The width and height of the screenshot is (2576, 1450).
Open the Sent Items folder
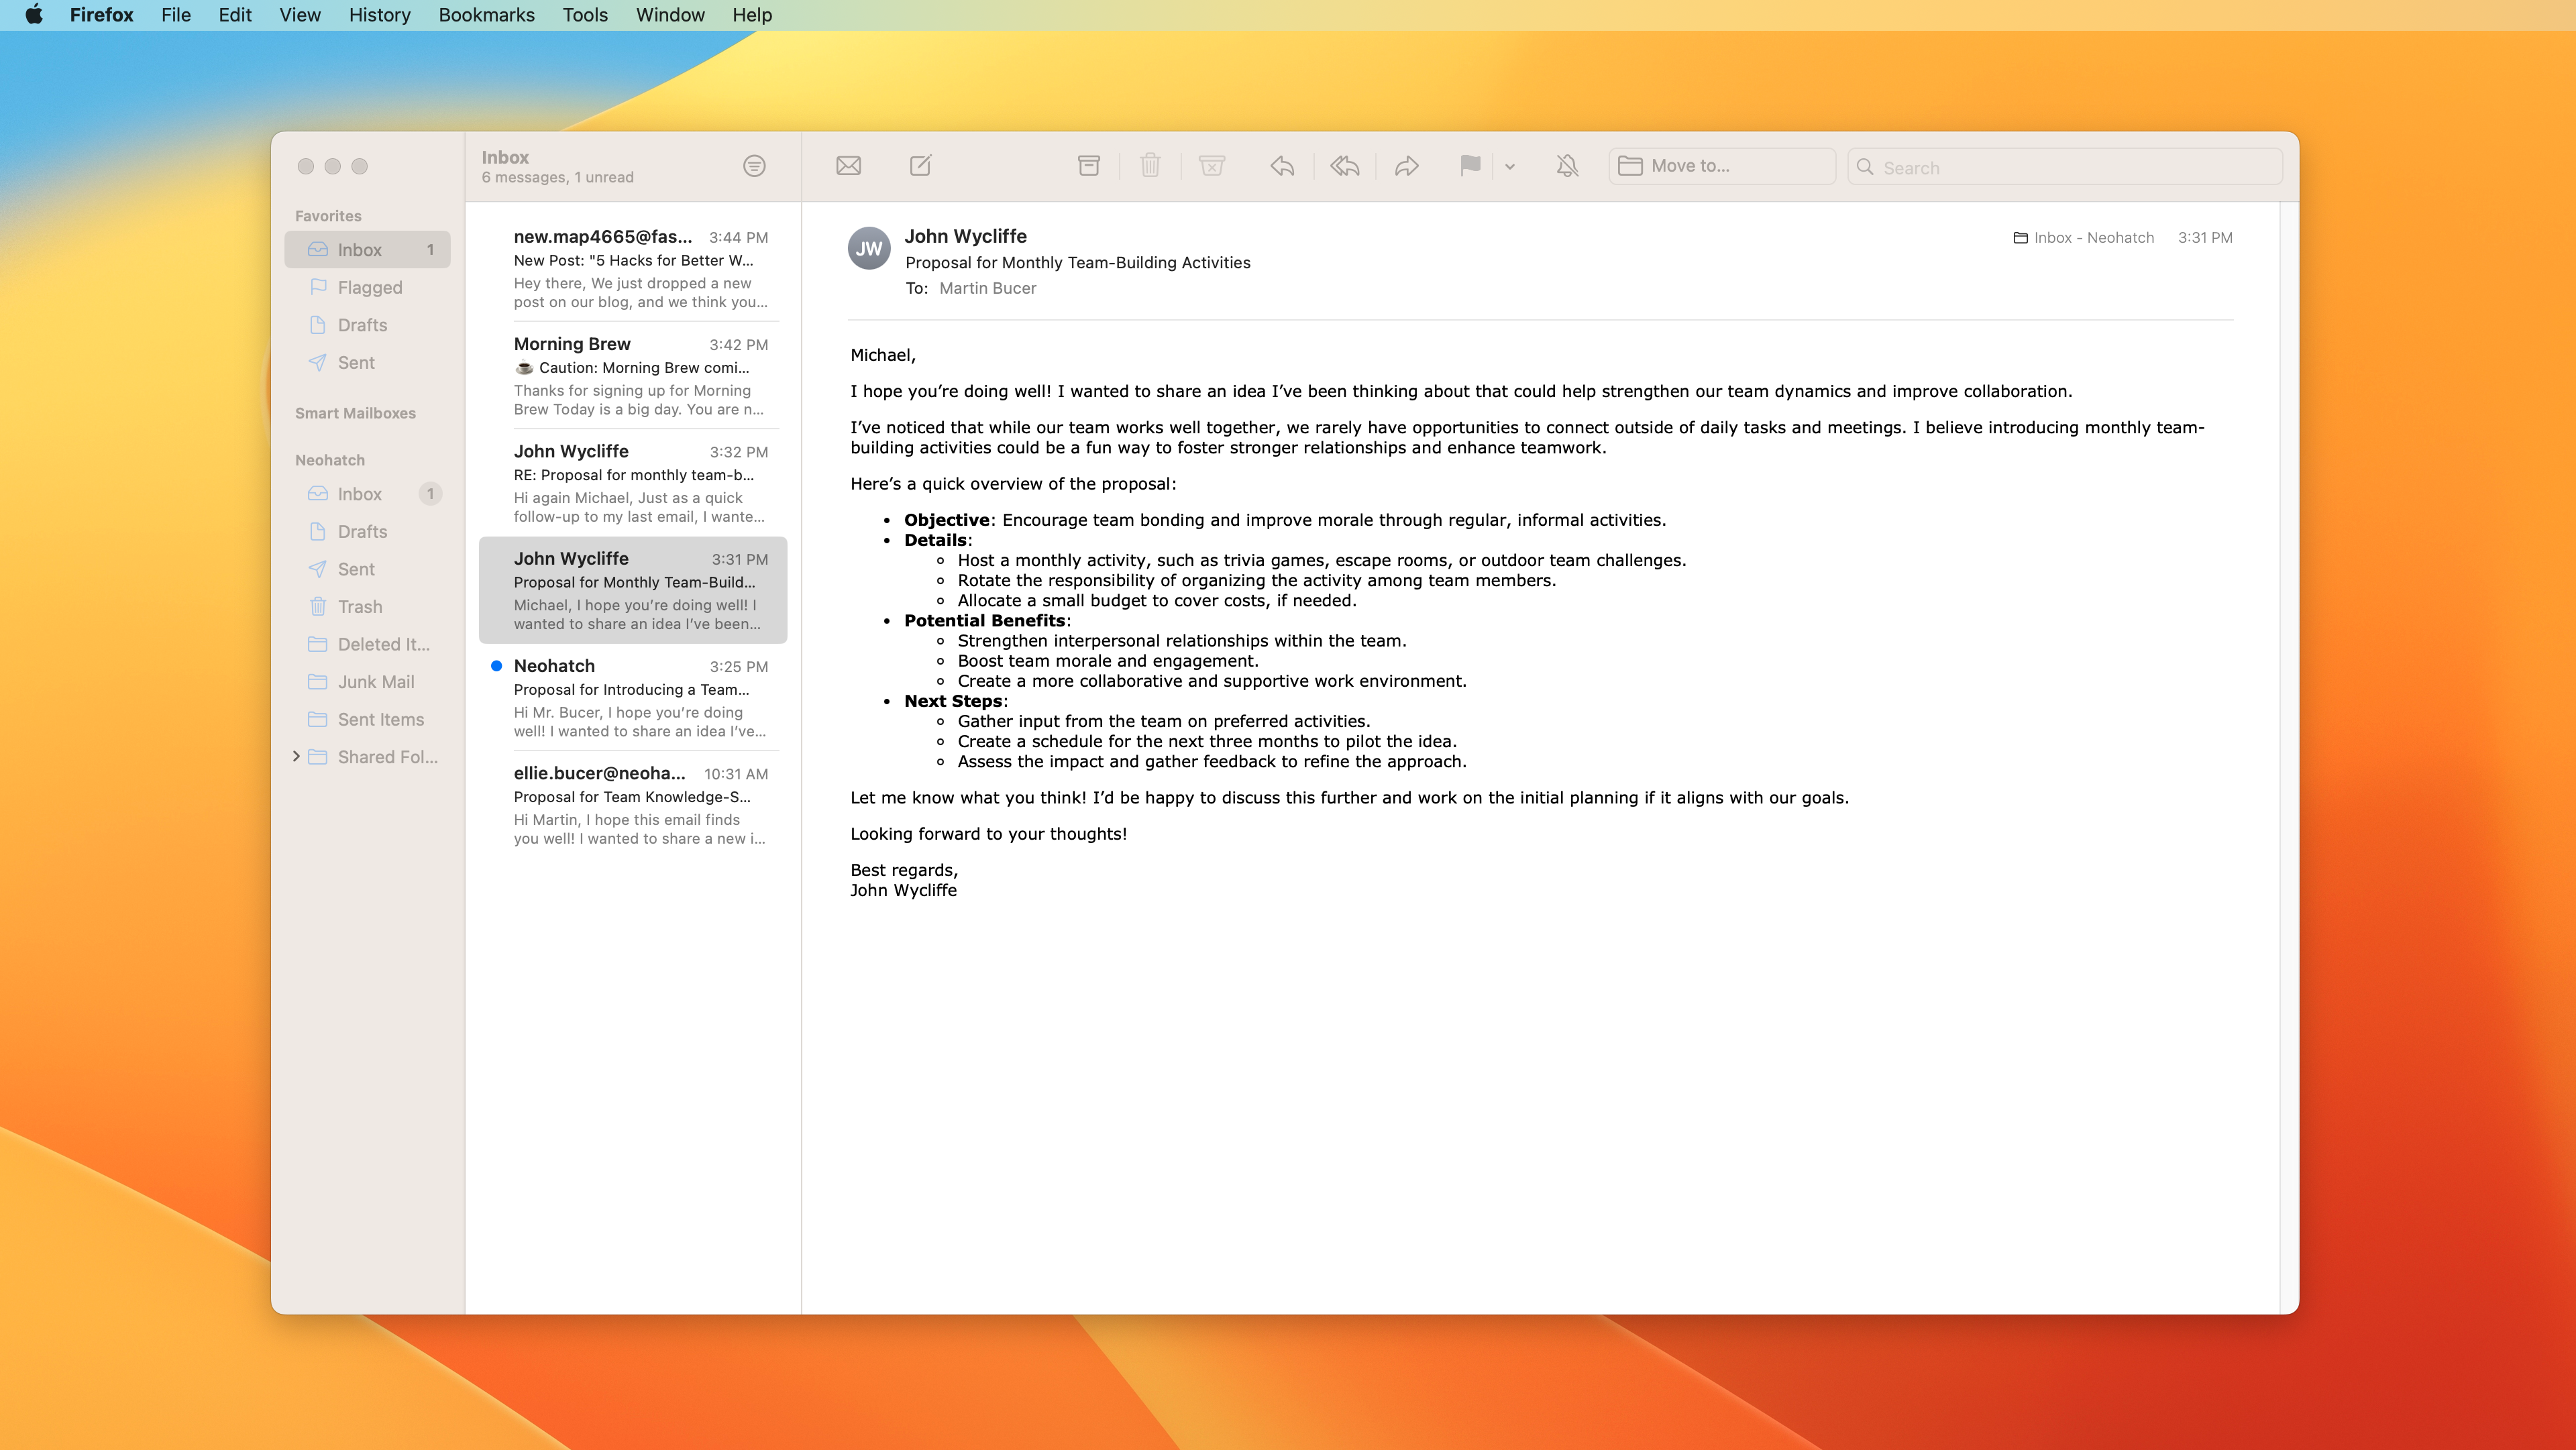click(x=367, y=720)
